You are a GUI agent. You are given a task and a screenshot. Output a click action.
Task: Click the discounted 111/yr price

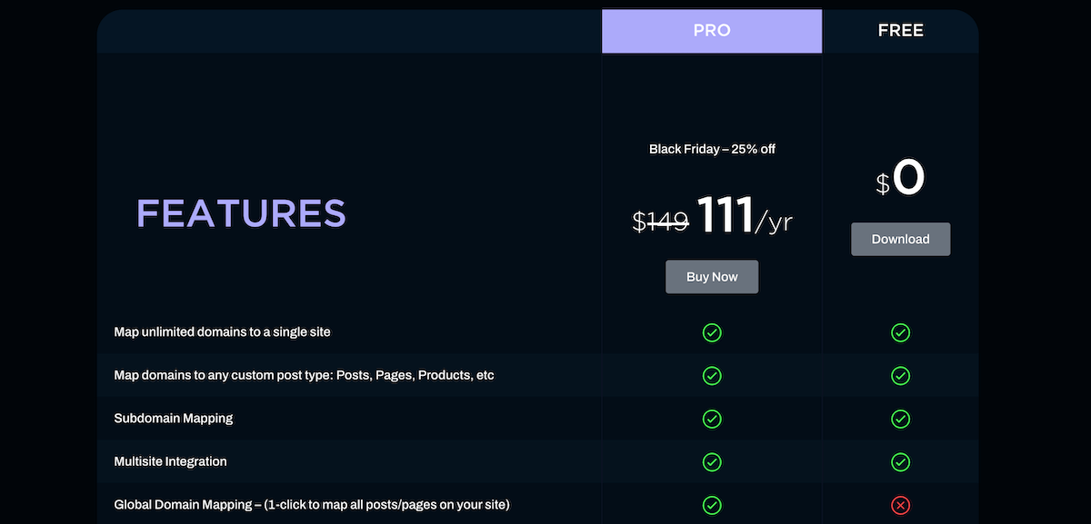(x=746, y=217)
